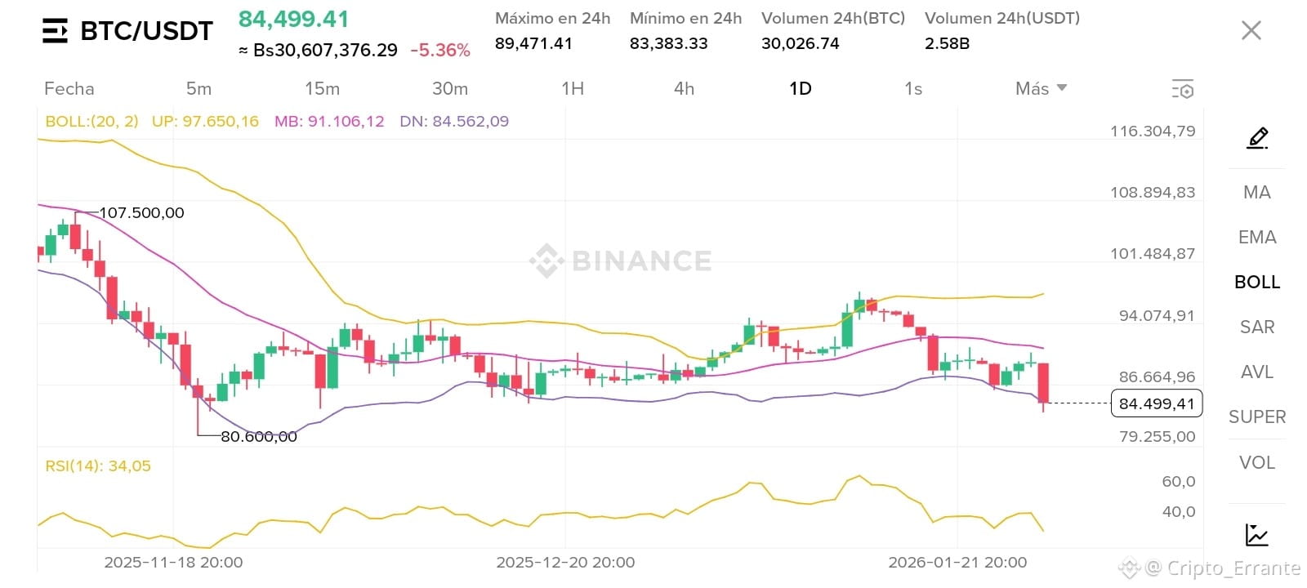
Task: Select the 1D timeframe
Action: pyautogui.click(x=801, y=88)
